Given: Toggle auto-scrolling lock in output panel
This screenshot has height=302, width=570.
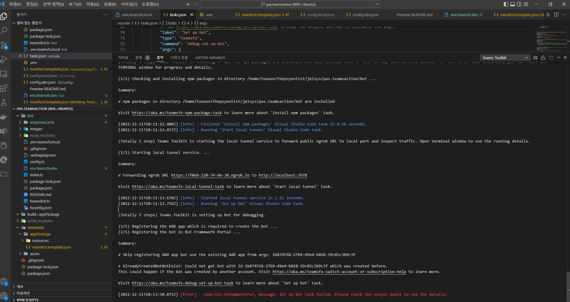Looking at the screenshot, I should [543, 57].
